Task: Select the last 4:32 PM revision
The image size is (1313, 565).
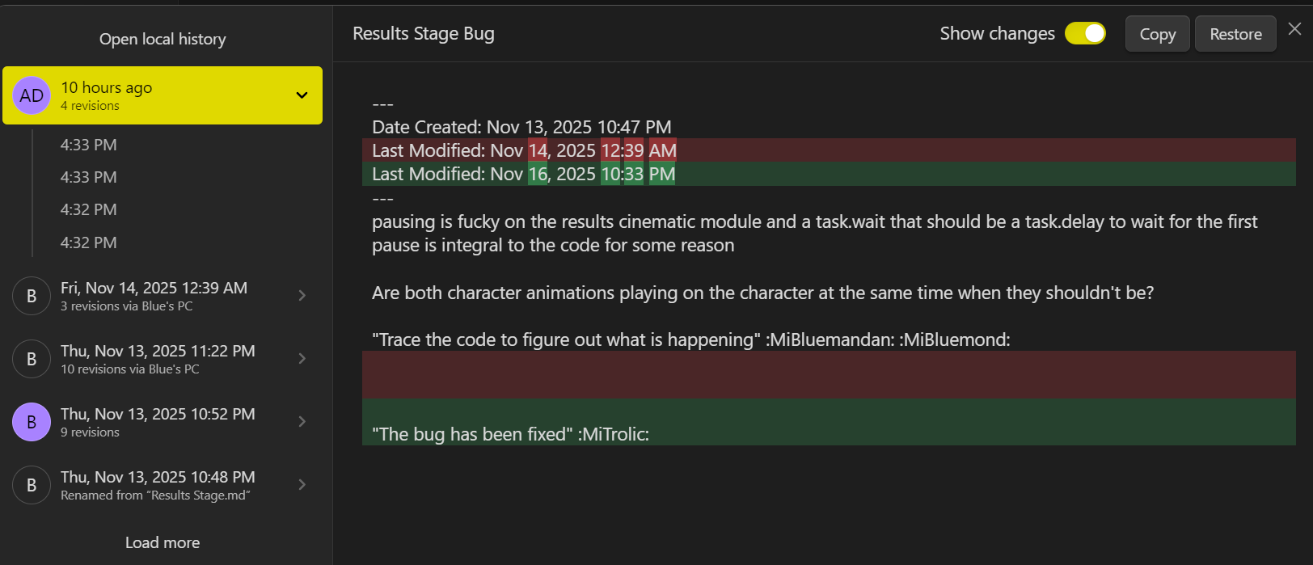Action: pos(89,242)
